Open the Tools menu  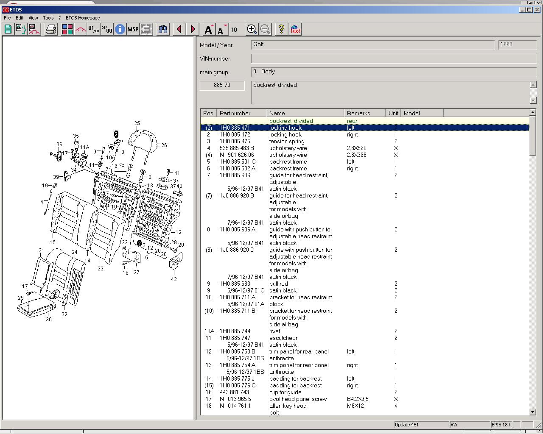[x=48, y=18]
